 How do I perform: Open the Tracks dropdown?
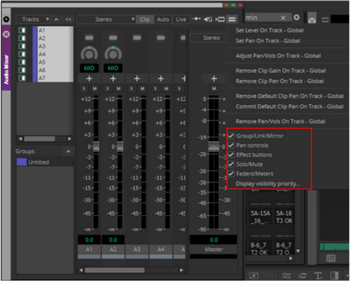coord(33,20)
